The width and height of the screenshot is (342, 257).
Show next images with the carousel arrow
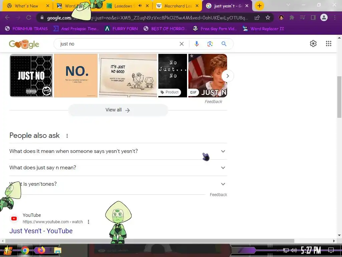227,76
